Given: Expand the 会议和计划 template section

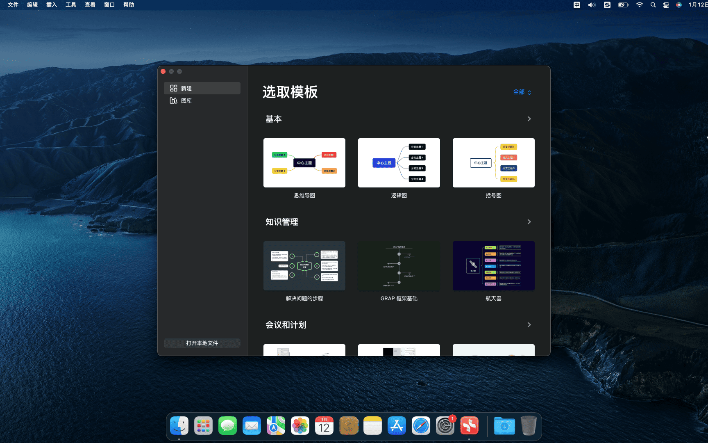Looking at the screenshot, I should [529, 324].
